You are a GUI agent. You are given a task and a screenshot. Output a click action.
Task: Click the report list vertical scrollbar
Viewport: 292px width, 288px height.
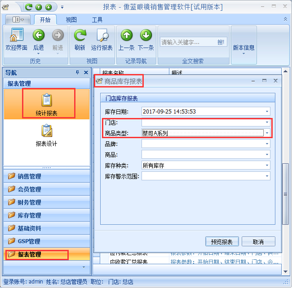(285, 193)
